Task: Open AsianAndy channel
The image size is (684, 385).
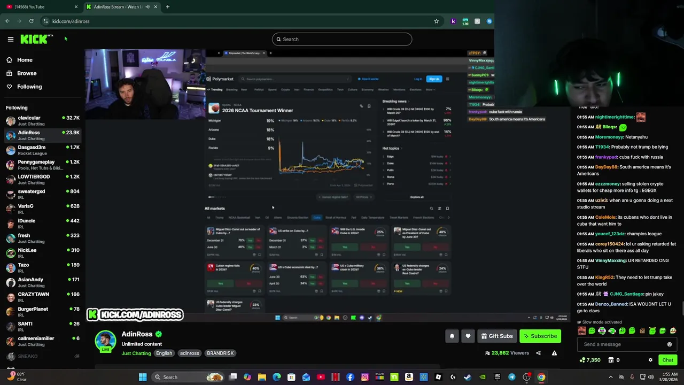Action: click(x=42, y=282)
